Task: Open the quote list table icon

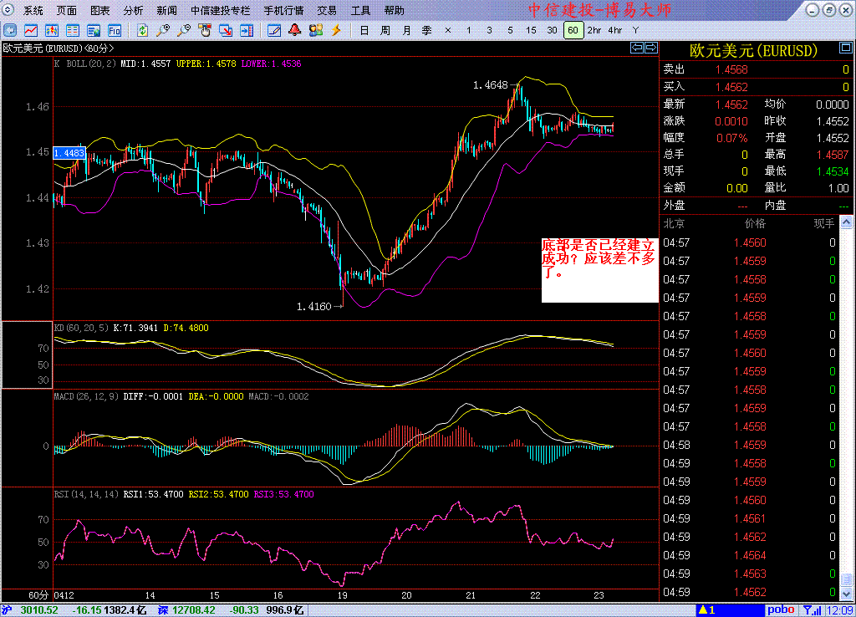Action: pyautogui.click(x=72, y=31)
